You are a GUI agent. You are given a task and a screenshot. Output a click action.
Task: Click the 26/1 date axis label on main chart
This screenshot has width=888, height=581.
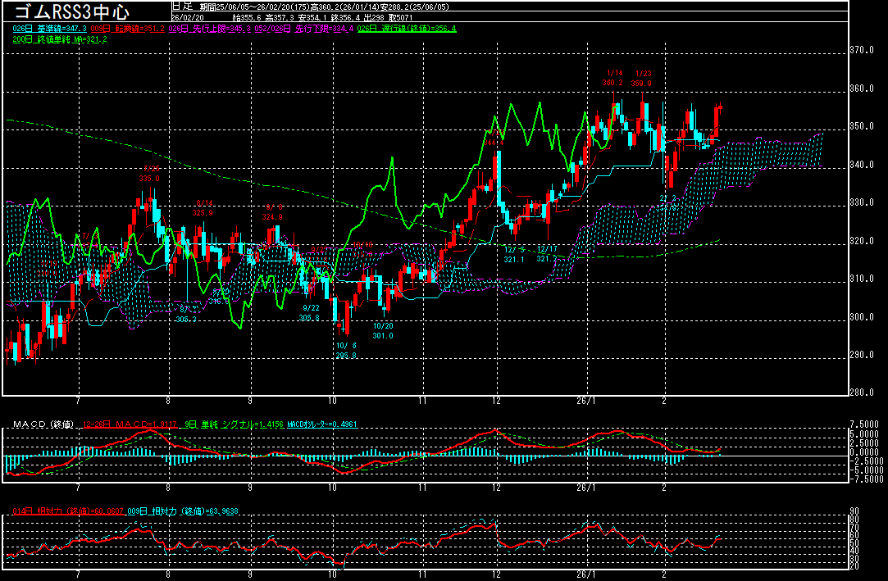(x=585, y=402)
